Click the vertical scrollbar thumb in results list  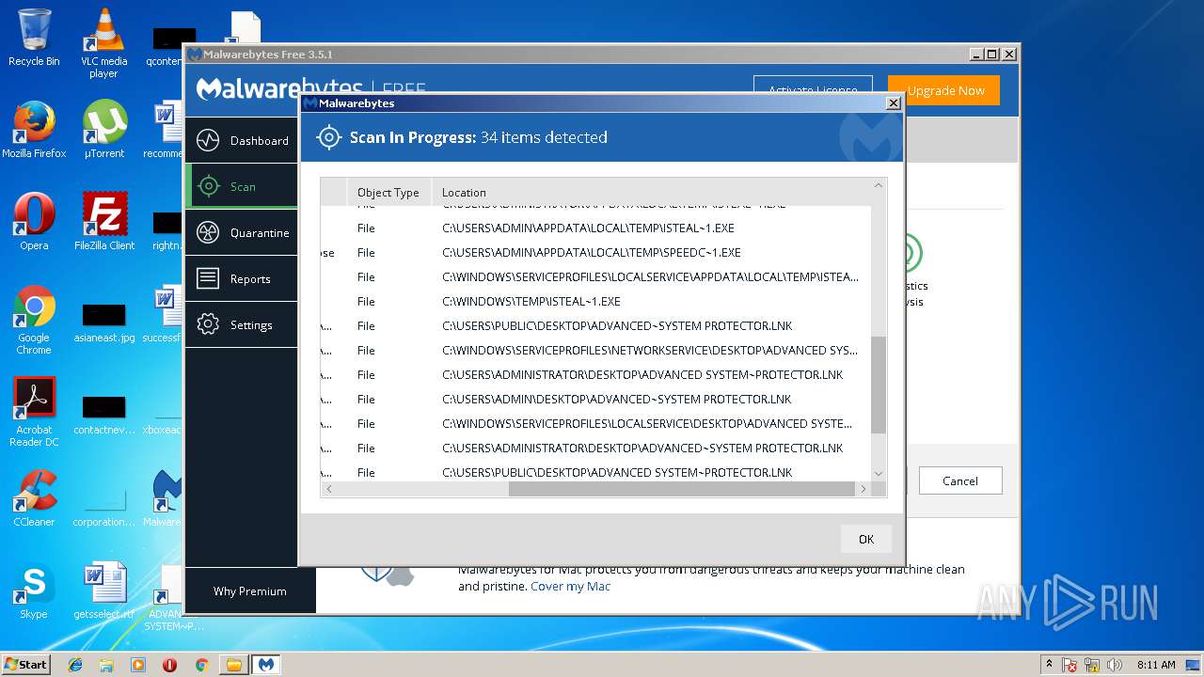(x=879, y=386)
